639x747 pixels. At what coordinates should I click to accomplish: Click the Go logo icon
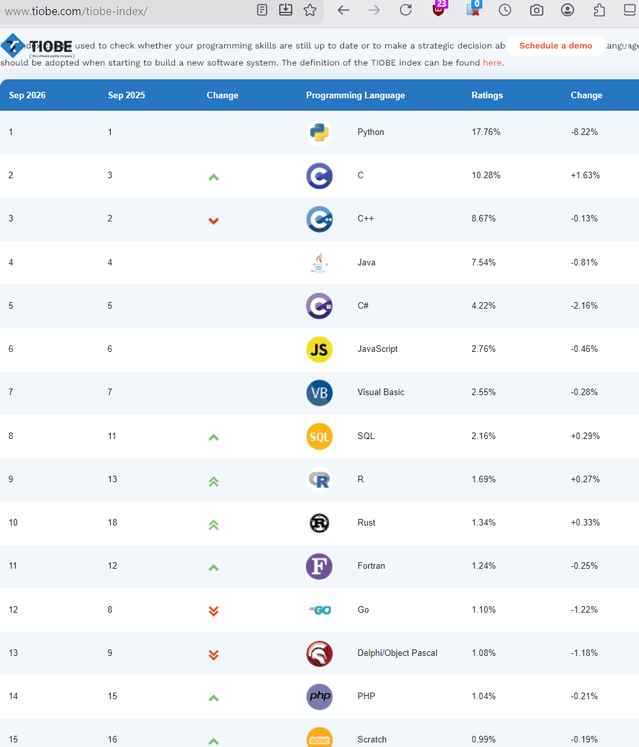point(319,610)
